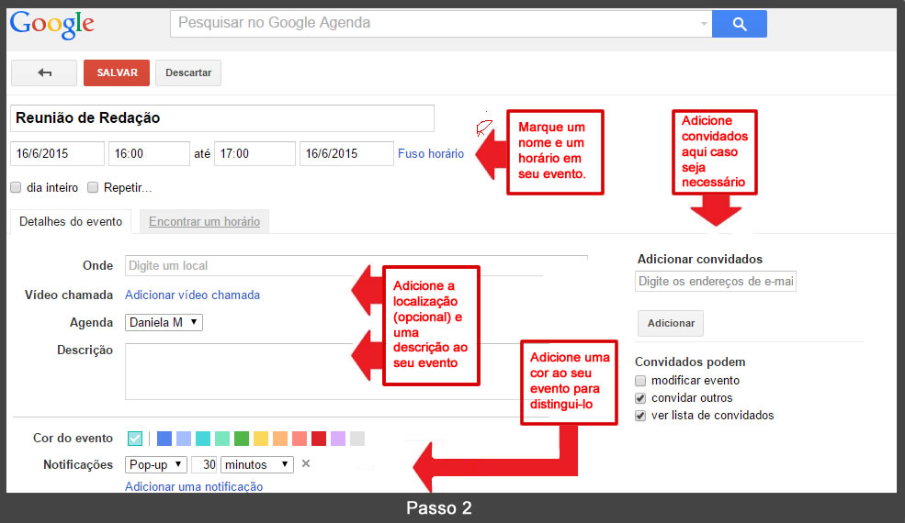This screenshot has height=523, width=905.
Task: Click the Google logo
Action: pos(51,24)
